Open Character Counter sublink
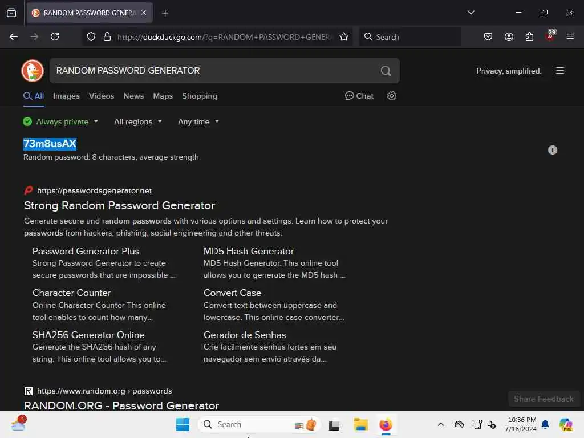This screenshot has height=438, width=584. coord(71,293)
